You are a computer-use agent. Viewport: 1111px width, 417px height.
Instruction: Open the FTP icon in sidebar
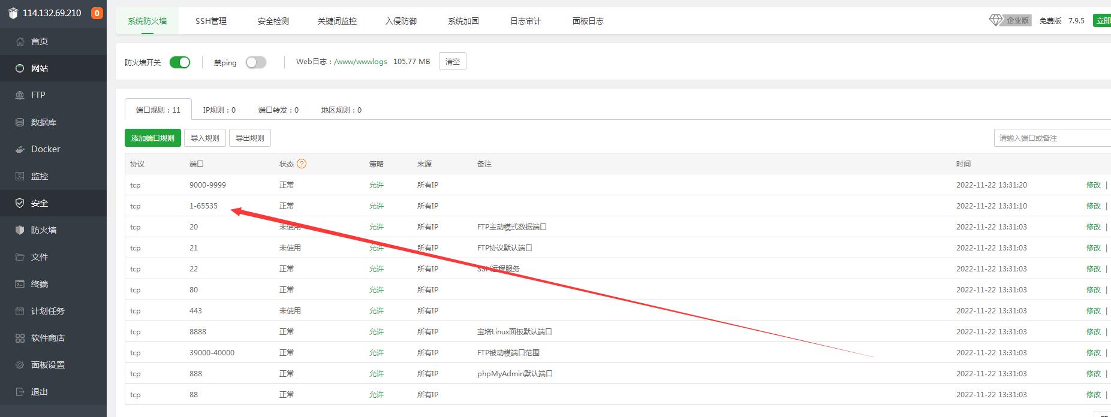[x=20, y=95]
